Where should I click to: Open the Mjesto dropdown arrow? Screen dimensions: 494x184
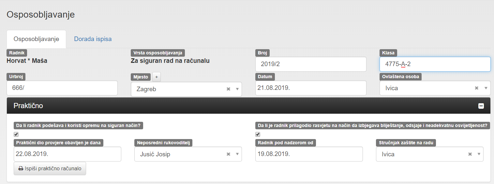point(237,89)
